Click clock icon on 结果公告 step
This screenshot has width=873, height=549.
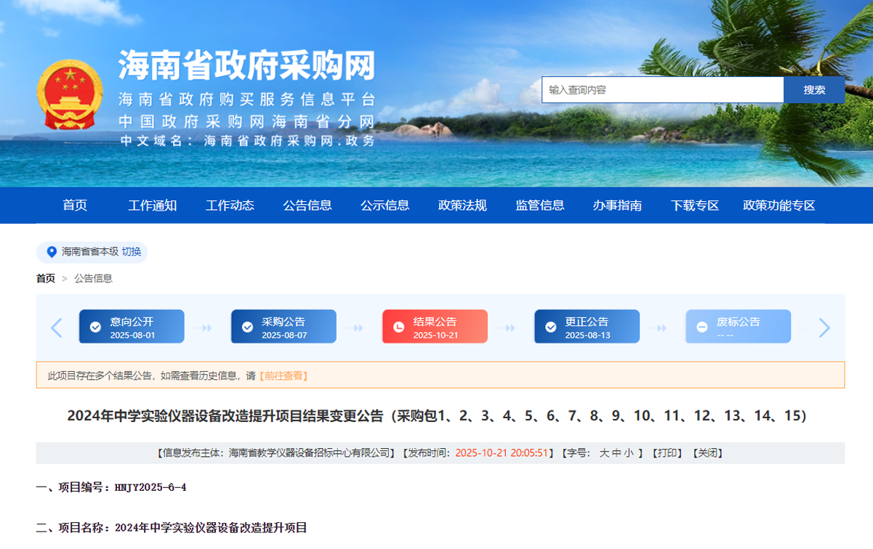pyautogui.click(x=398, y=328)
